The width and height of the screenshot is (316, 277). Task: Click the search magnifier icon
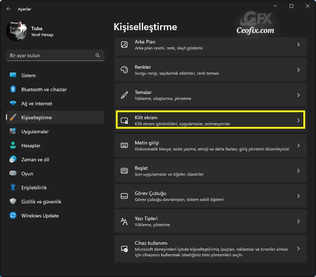(98, 55)
